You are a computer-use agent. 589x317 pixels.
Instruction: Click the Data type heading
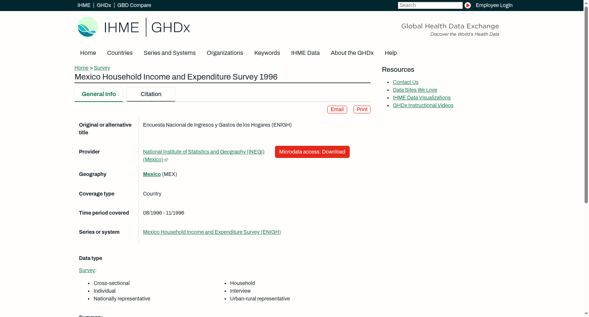coord(91,258)
